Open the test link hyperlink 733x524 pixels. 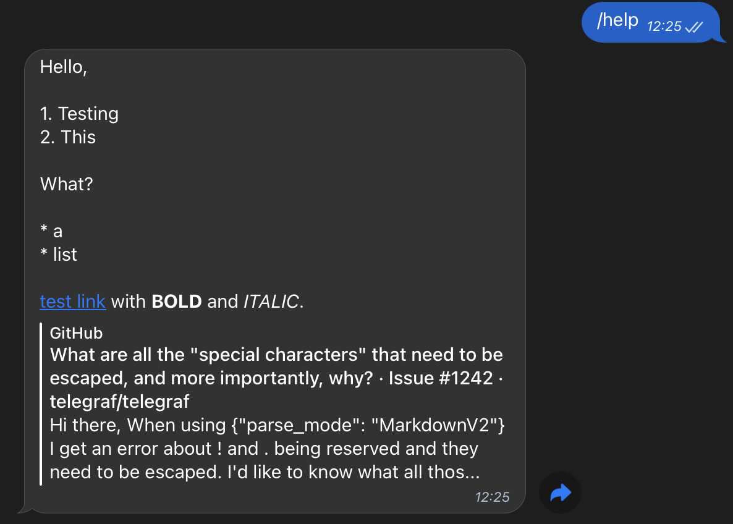(73, 302)
